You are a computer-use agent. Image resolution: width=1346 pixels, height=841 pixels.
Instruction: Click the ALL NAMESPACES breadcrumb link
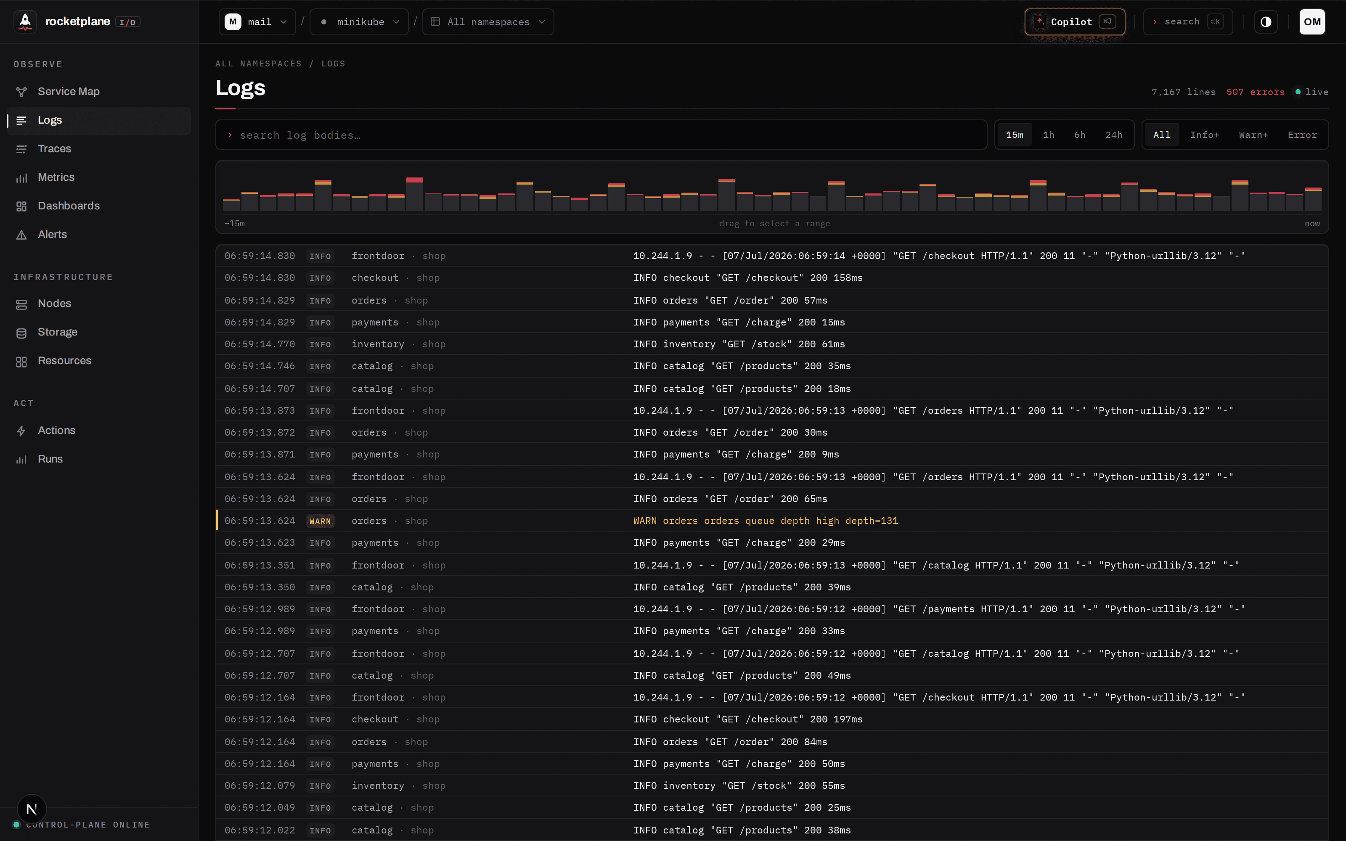coord(259,63)
